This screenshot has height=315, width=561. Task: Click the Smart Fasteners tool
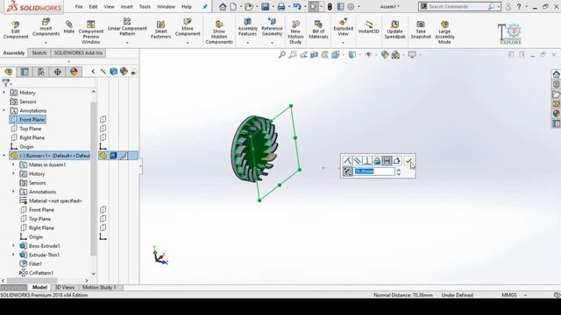tap(160, 29)
